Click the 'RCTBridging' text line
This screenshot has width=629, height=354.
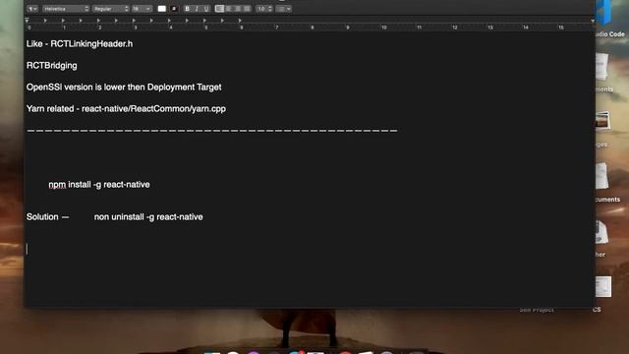(52, 66)
